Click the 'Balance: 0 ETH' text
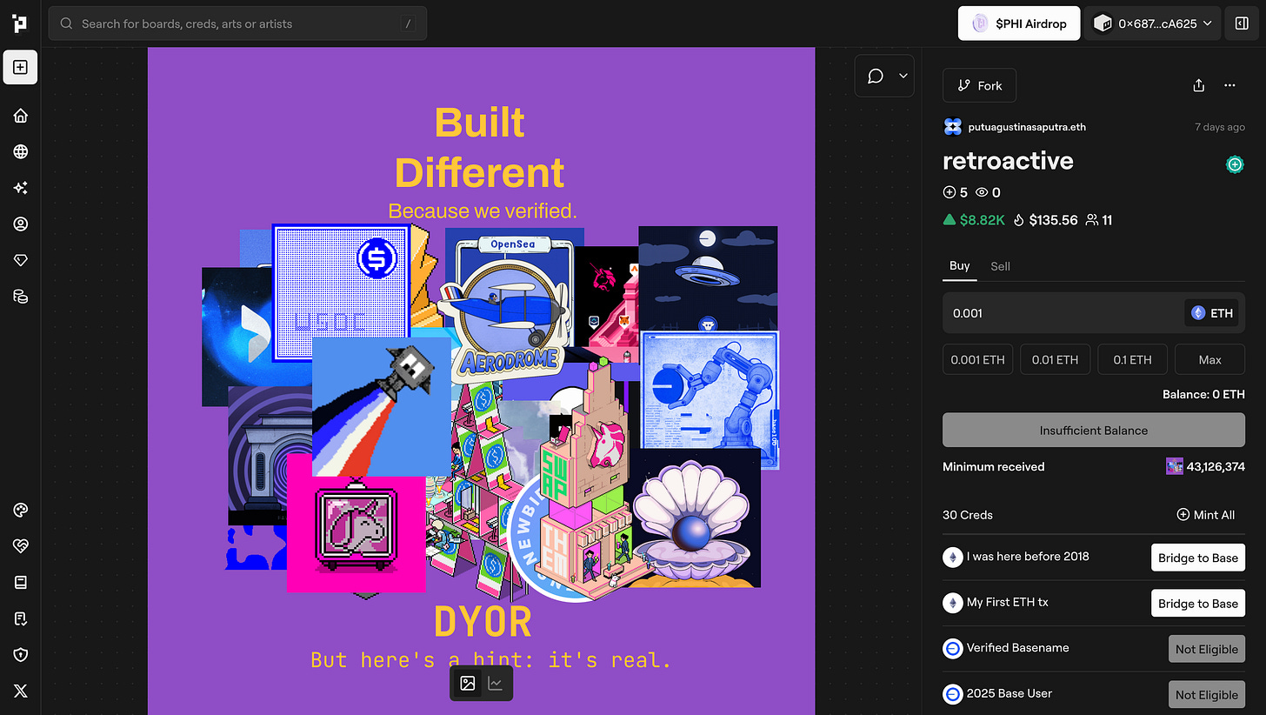This screenshot has width=1266, height=715. tap(1203, 394)
